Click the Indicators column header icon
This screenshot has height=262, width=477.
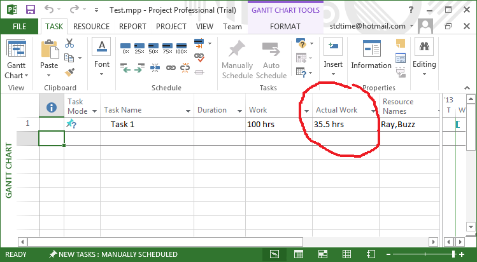coord(52,107)
